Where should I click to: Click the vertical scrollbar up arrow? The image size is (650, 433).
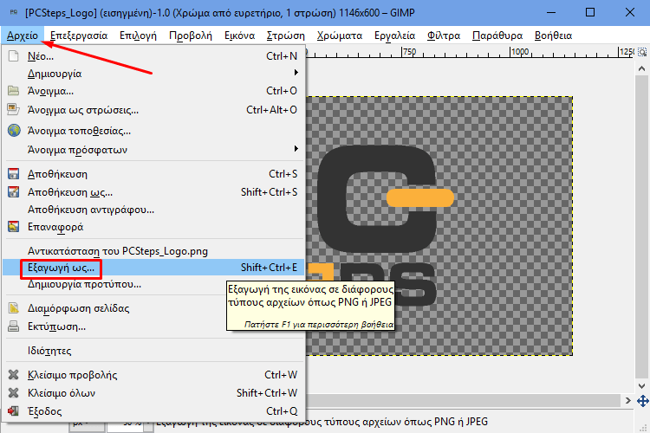[x=641, y=68]
